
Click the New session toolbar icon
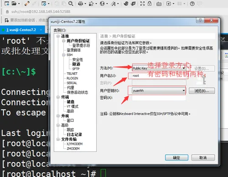[7, 4]
